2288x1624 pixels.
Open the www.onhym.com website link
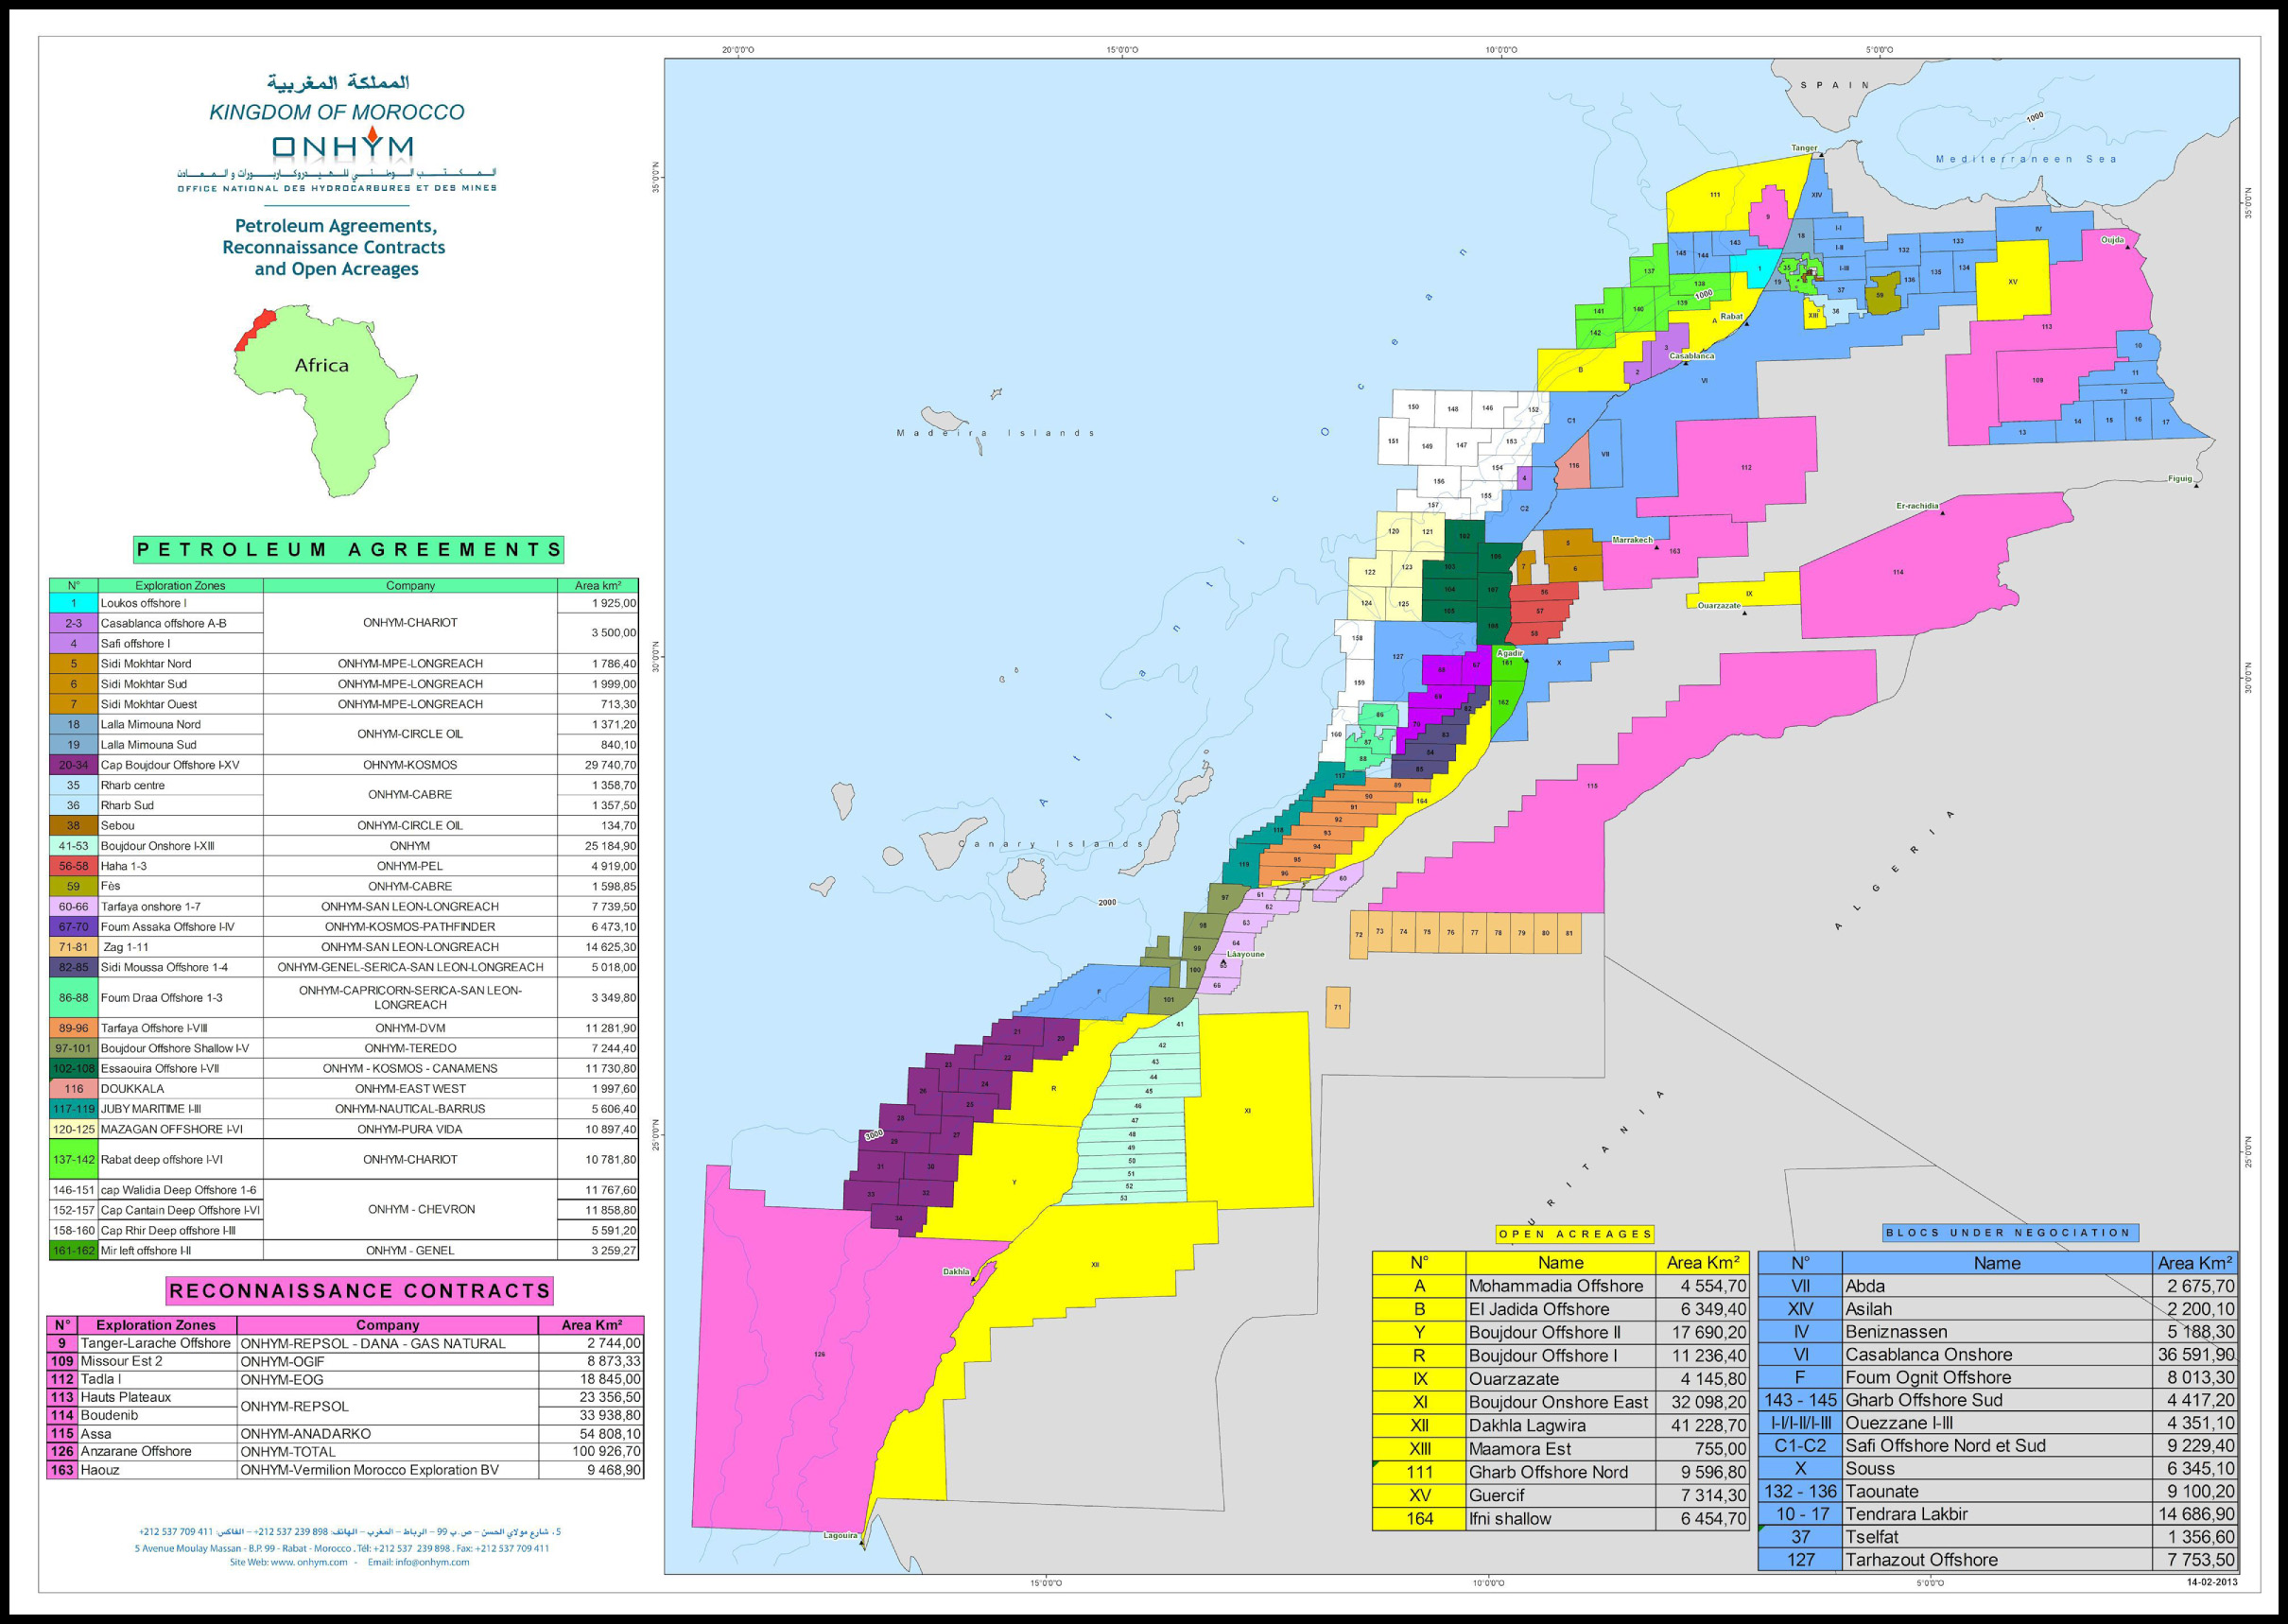click(308, 1562)
